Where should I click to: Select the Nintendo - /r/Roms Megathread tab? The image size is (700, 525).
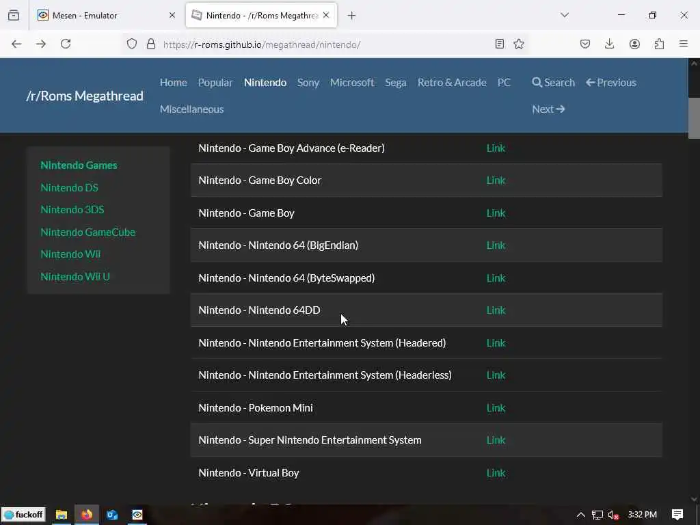coord(261,15)
